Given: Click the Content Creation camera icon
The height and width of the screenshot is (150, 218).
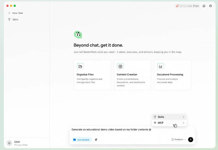Looking at the screenshot, I should (x=121, y=67).
